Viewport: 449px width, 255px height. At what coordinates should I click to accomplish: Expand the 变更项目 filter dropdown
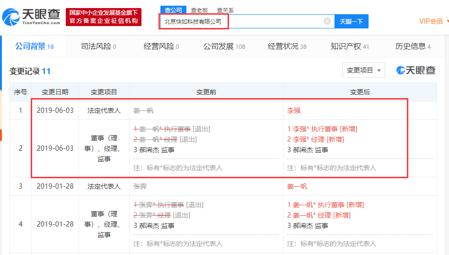(x=364, y=70)
